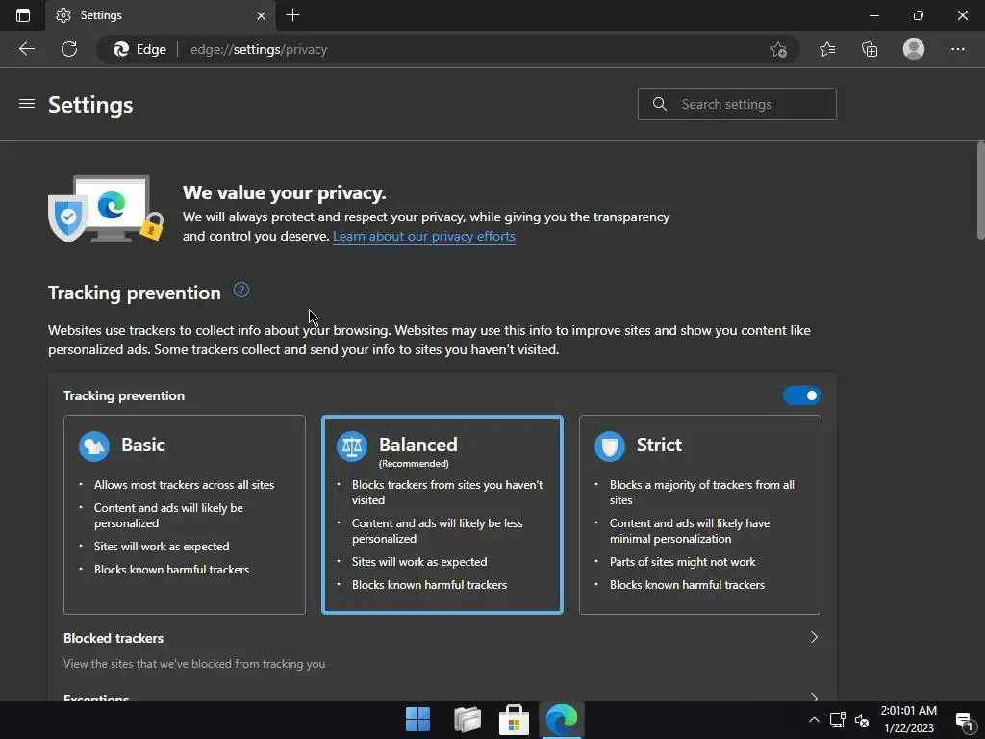Click the Basic level icon
Image resolution: width=985 pixels, height=739 pixels.
94,446
